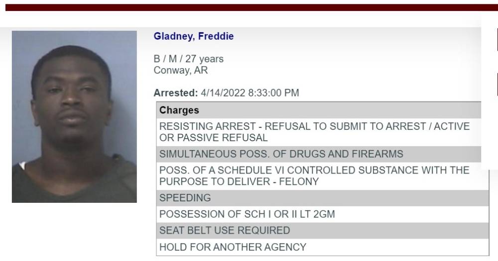Click the 27 years age text

[x=204, y=59]
